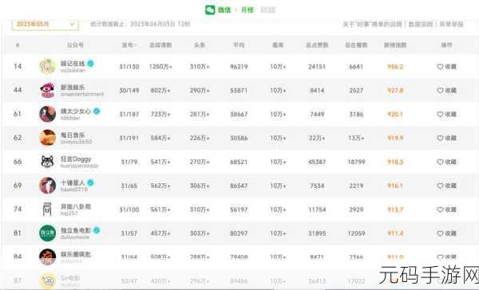Click the orange avatar in row 62

47,138
